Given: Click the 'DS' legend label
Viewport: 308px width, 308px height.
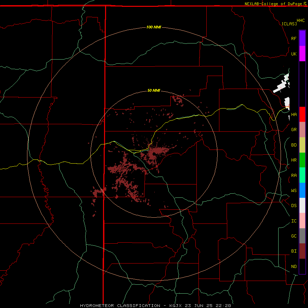Looking at the screenshot, I should click(294, 206).
